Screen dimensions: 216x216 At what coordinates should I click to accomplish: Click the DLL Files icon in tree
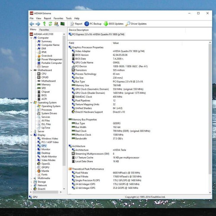click(39, 124)
